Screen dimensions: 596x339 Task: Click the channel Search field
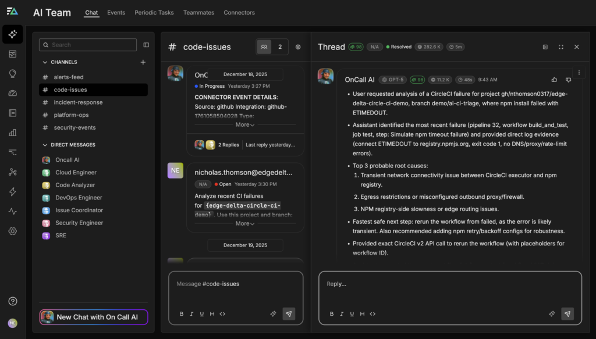coord(88,45)
